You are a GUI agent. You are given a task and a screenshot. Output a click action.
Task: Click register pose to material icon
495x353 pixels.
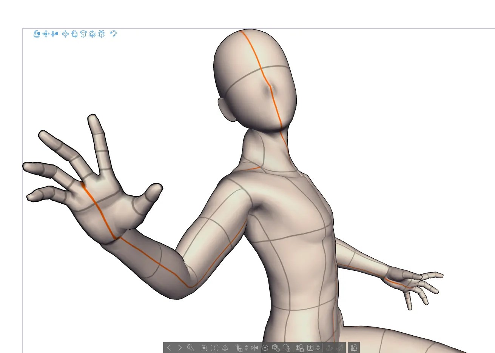click(239, 348)
